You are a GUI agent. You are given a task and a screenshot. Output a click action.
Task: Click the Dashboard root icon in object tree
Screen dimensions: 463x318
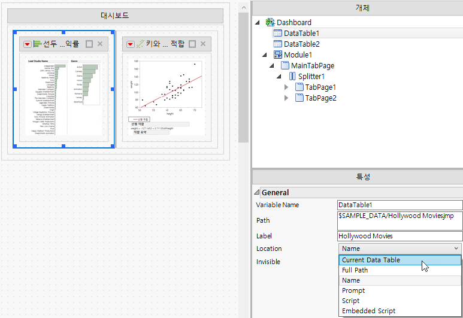click(270, 22)
